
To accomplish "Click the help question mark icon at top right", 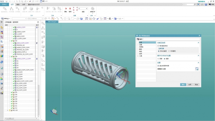I will [206, 5].
